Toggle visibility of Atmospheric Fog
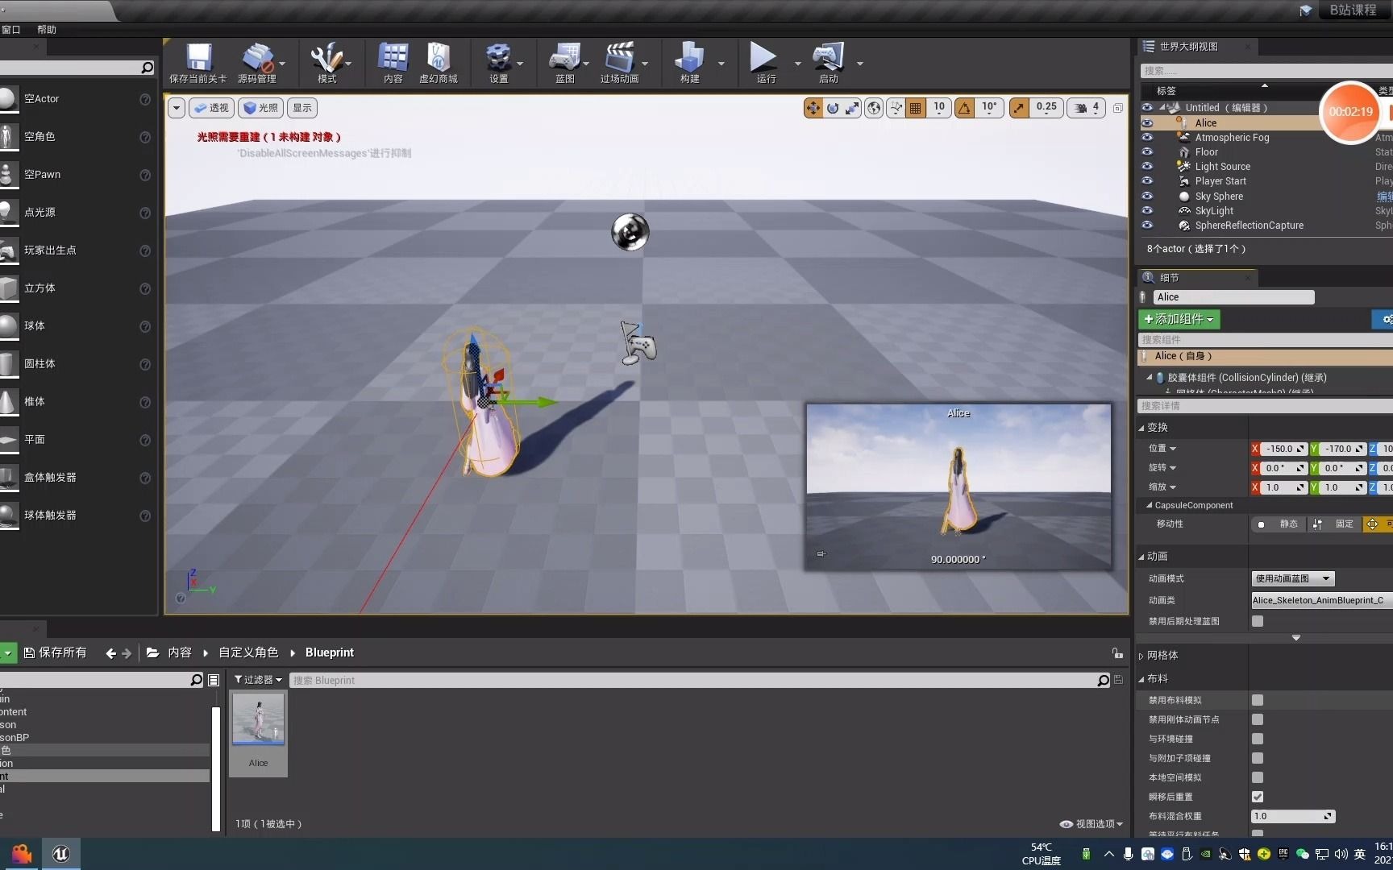Viewport: 1393px width, 870px height. 1147,137
